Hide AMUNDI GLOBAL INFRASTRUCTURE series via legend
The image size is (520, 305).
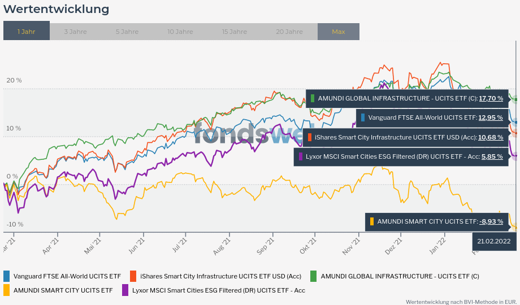tap(400, 276)
